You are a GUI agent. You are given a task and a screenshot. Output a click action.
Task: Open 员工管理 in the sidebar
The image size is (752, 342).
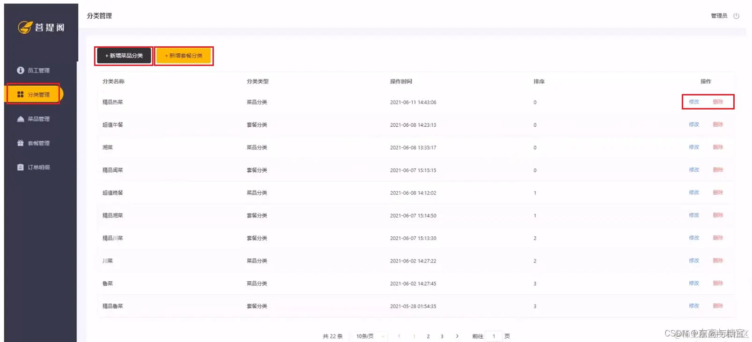tap(33, 70)
